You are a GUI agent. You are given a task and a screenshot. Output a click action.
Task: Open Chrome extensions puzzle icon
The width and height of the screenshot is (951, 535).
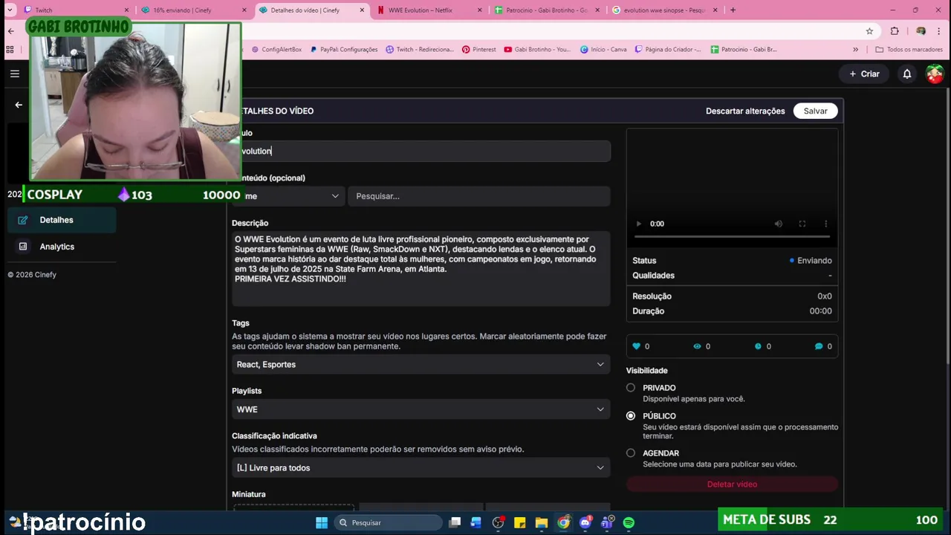coord(895,31)
